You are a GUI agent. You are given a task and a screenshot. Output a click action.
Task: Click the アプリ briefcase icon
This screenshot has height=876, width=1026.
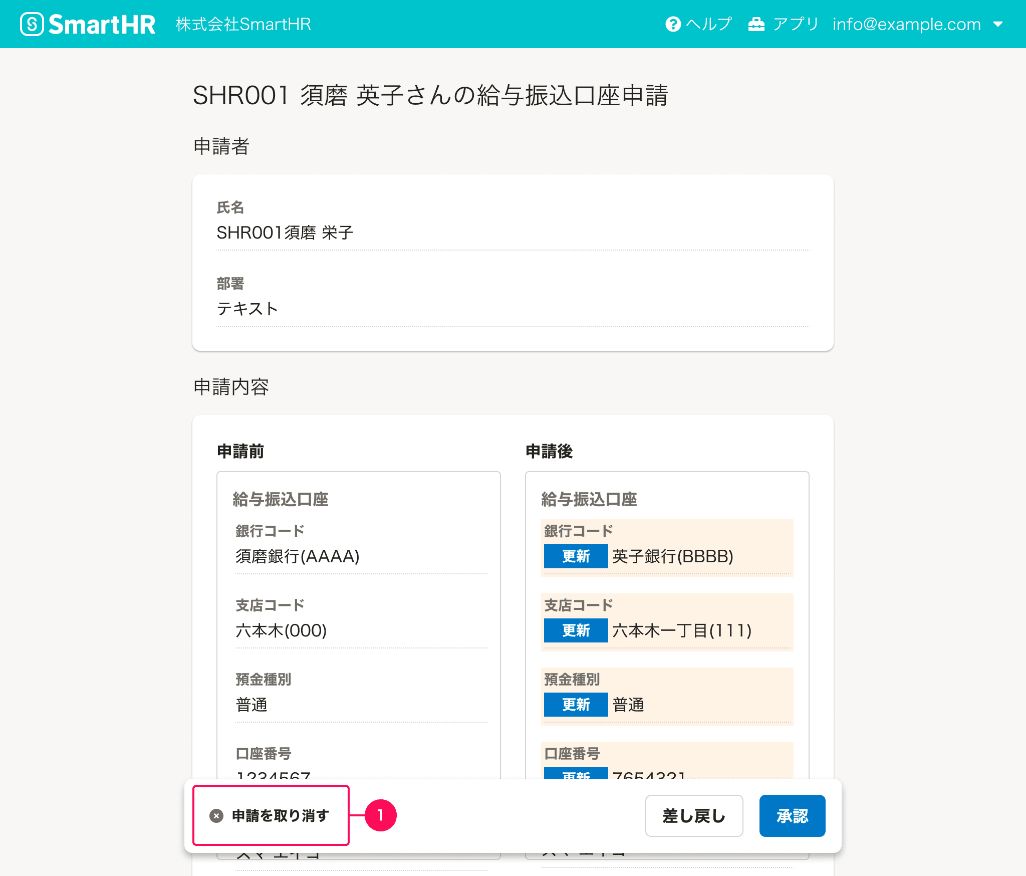point(756,23)
